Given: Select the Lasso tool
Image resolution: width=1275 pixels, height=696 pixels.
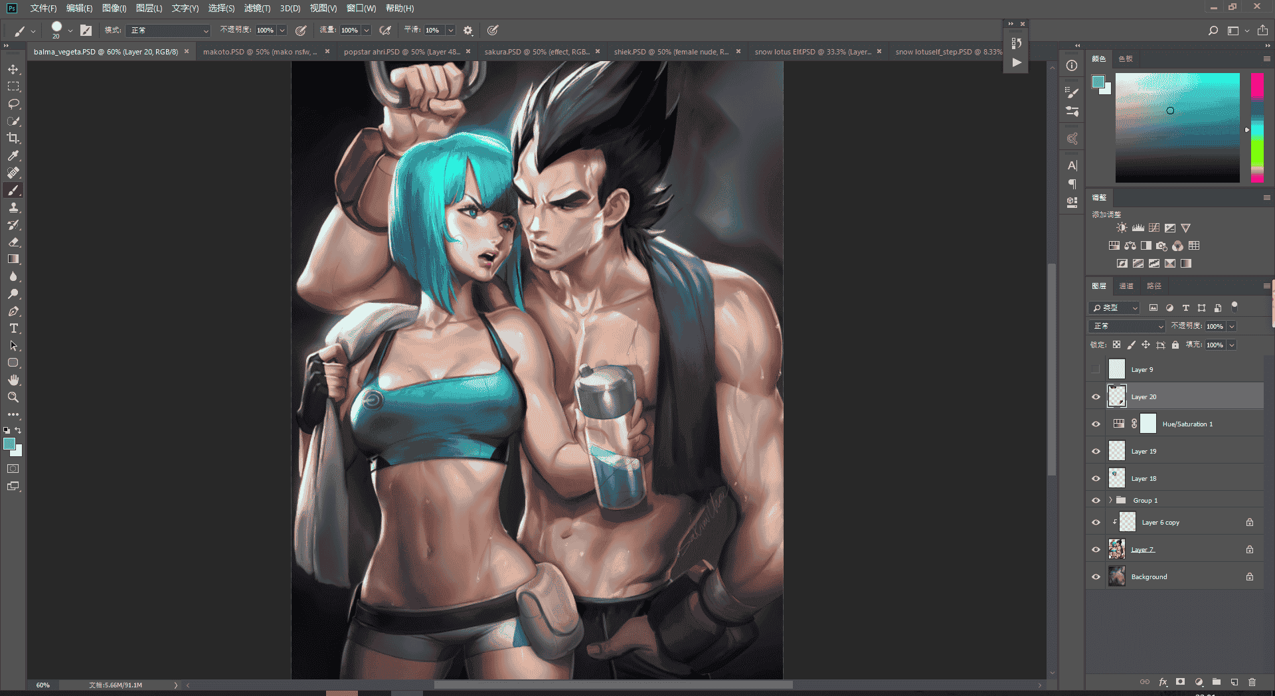Looking at the screenshot, I should 13,104.
